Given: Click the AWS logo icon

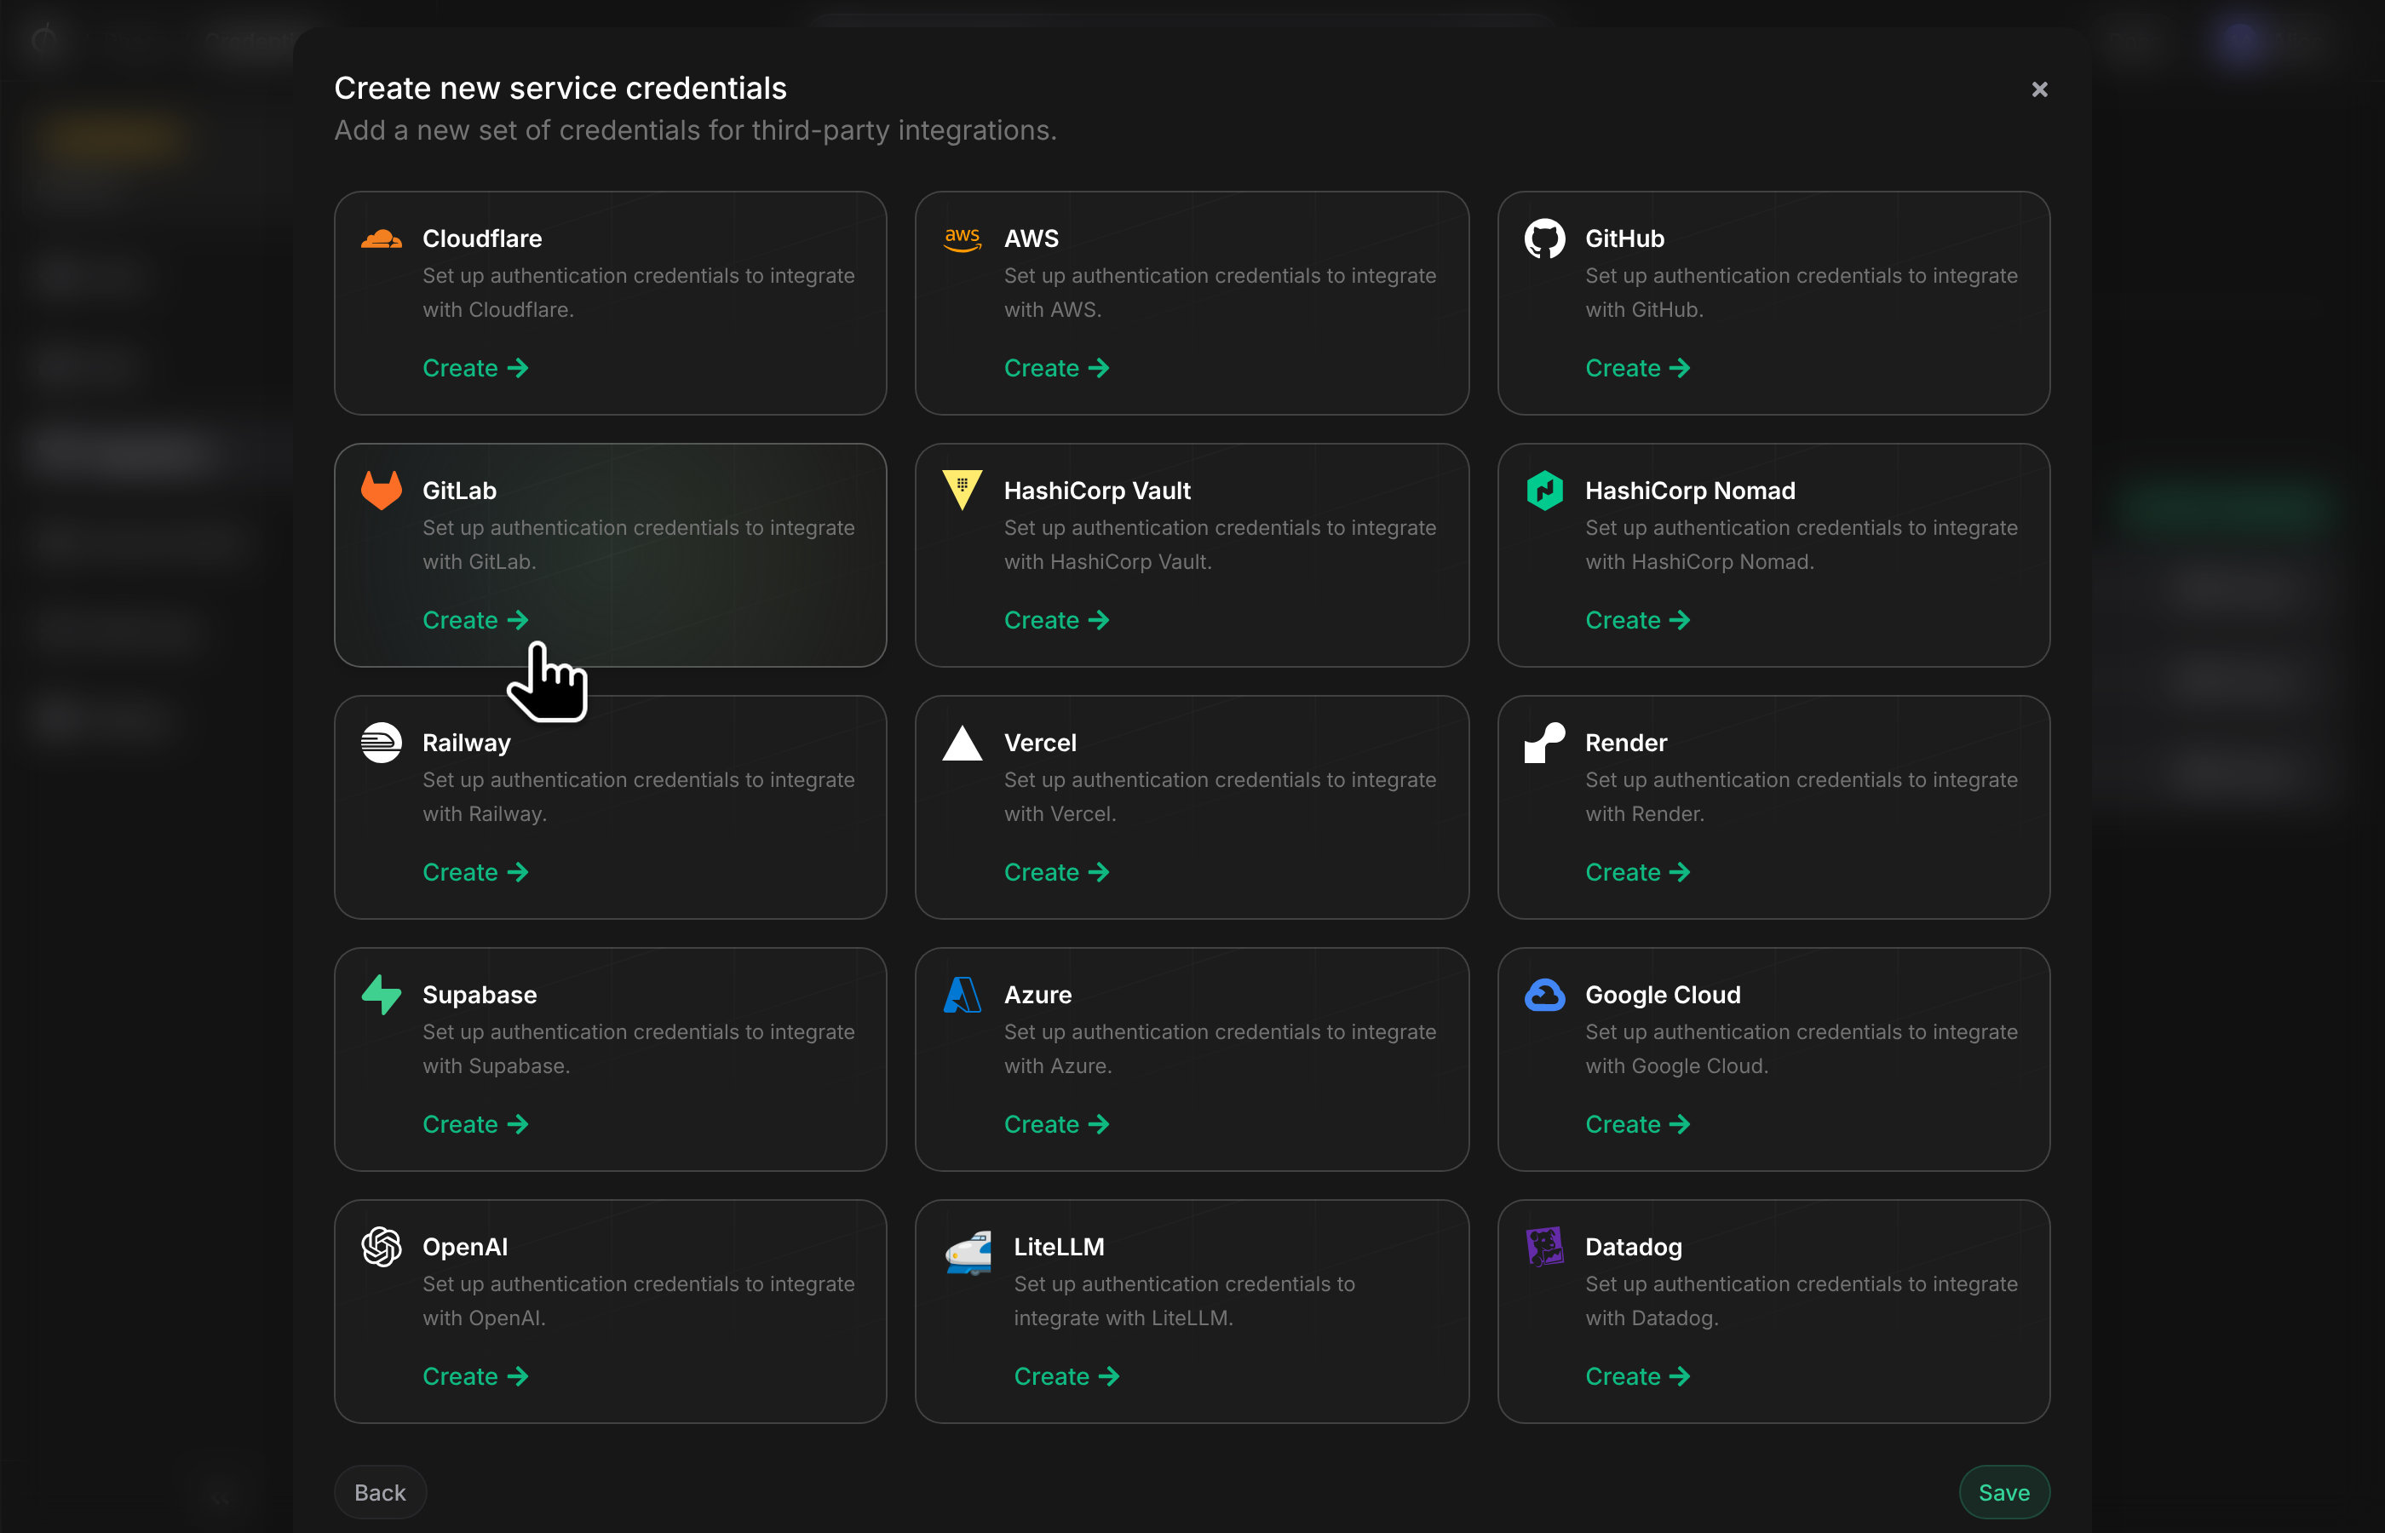Looking at the screenshot, I should pyautogui.click(x=962, y=239).
